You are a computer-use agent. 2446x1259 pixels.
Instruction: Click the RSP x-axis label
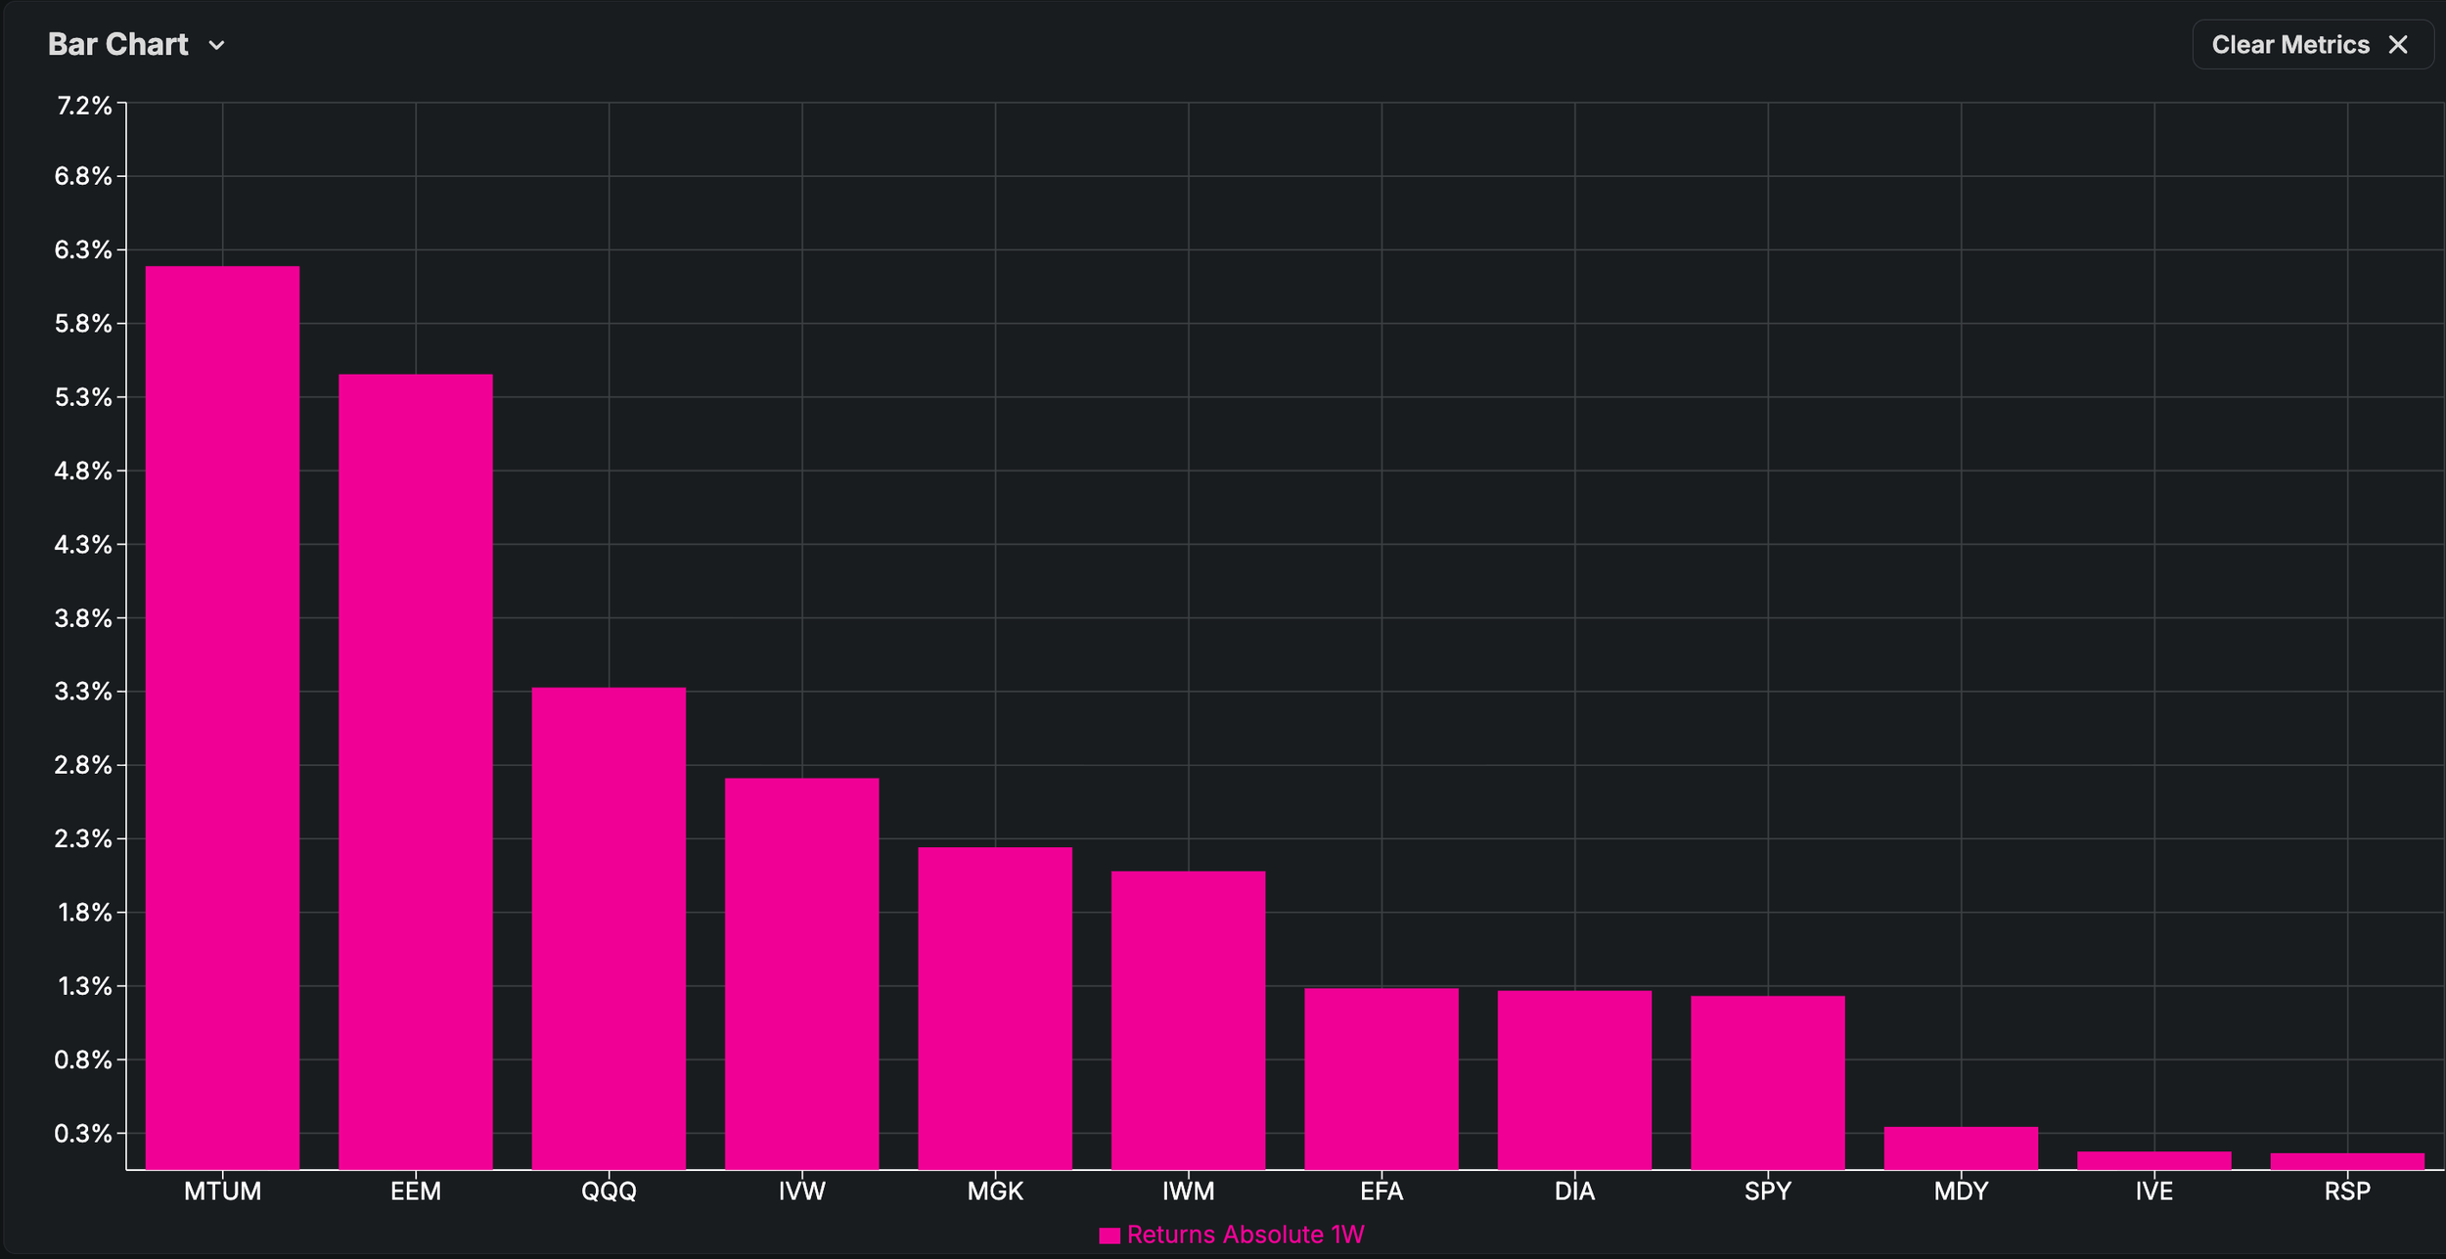[2348, 1192]
